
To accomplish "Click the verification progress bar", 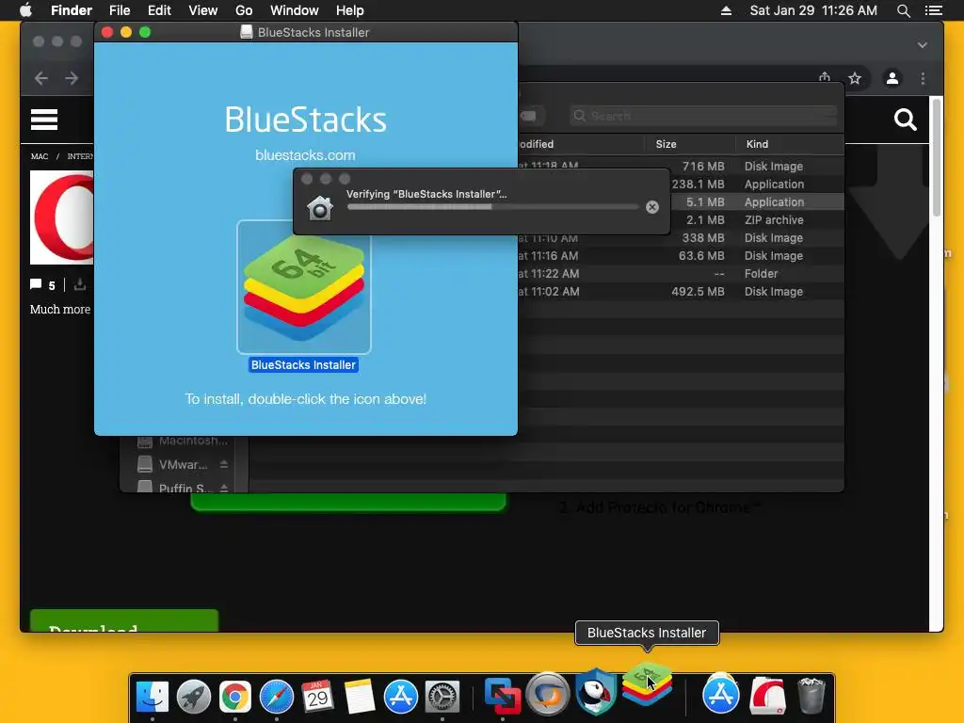I will (492, 207).
